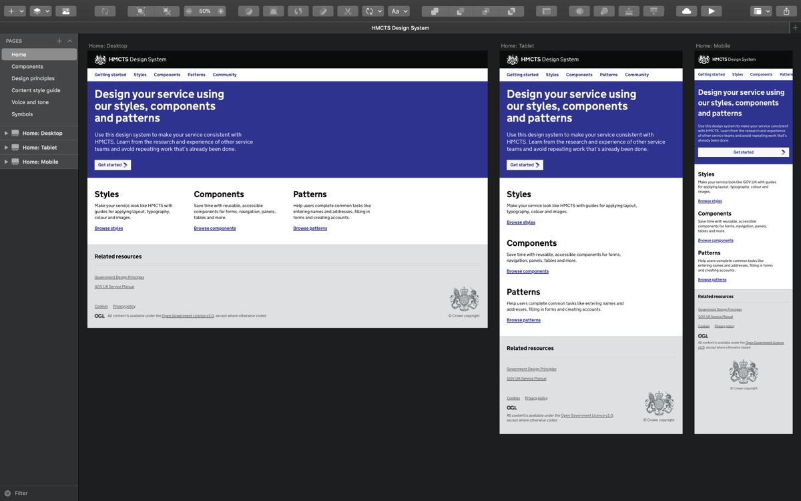The width and height of the screenshot is (801, 501).
Task: Open the rotate copies dropdown
Action: (372, 11)
